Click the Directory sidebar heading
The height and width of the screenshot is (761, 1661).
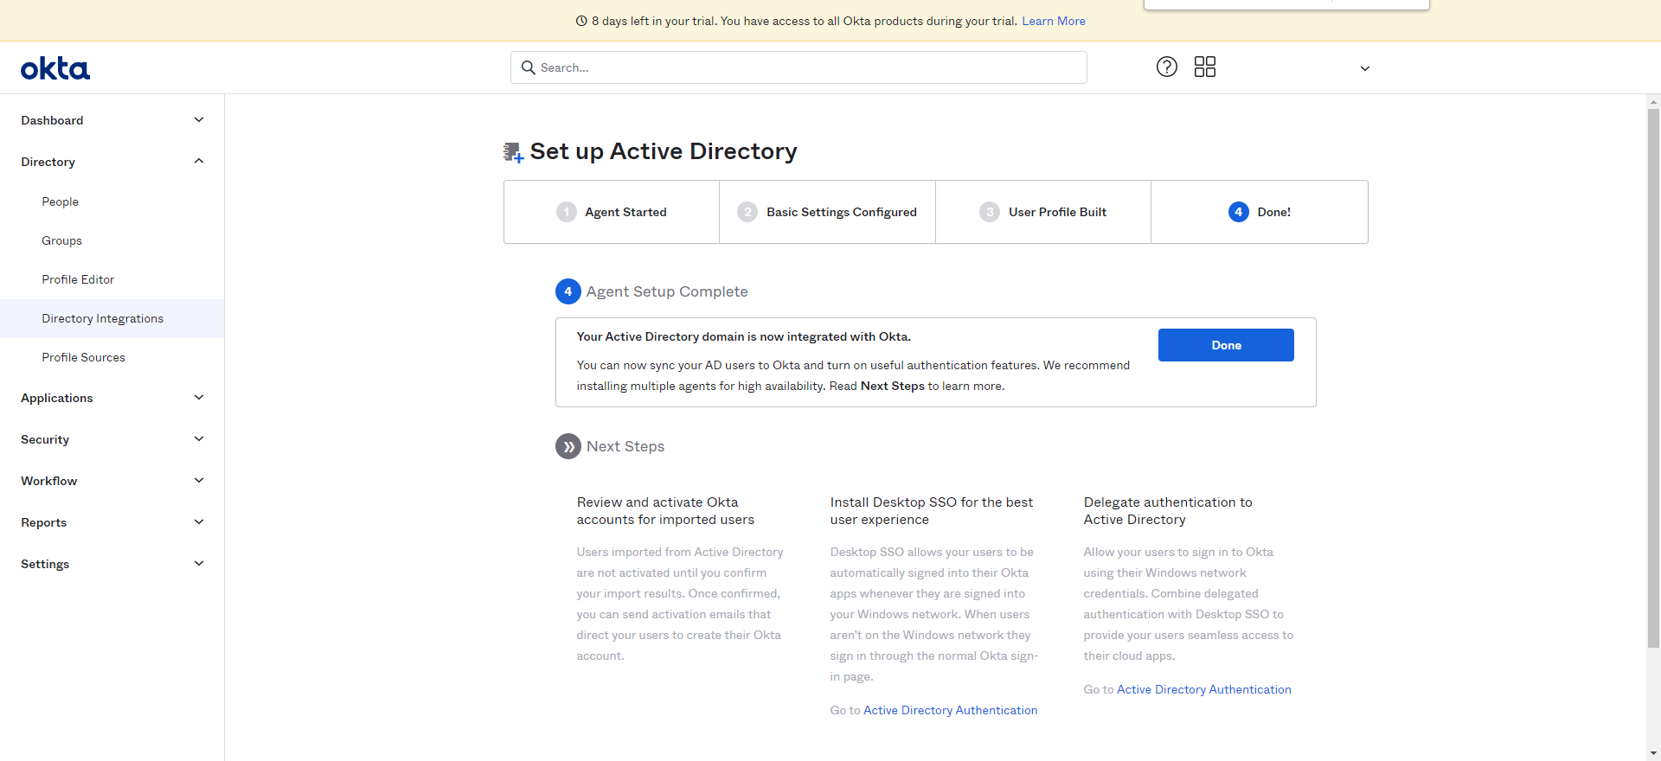coord(48,162)
